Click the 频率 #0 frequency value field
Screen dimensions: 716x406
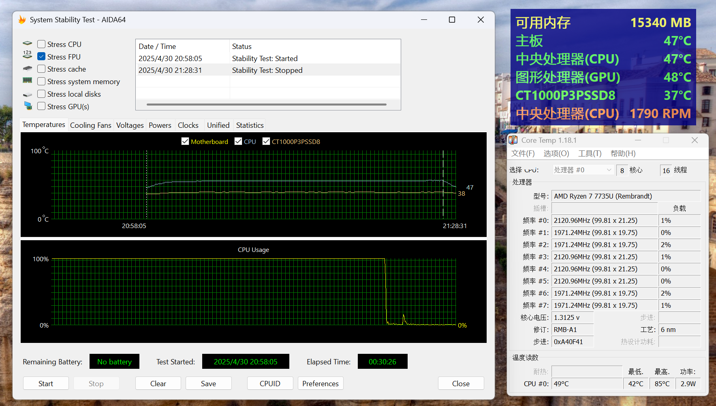[x=605, y=220]
